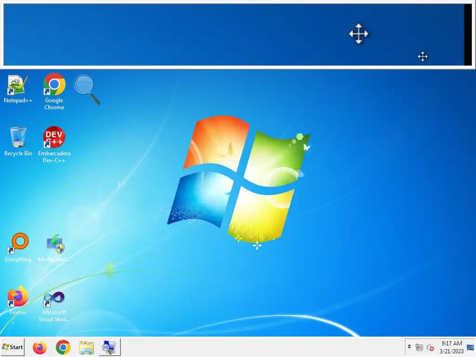
Task: Select the Firefox desktop shortcut
Action: [18, 300]
